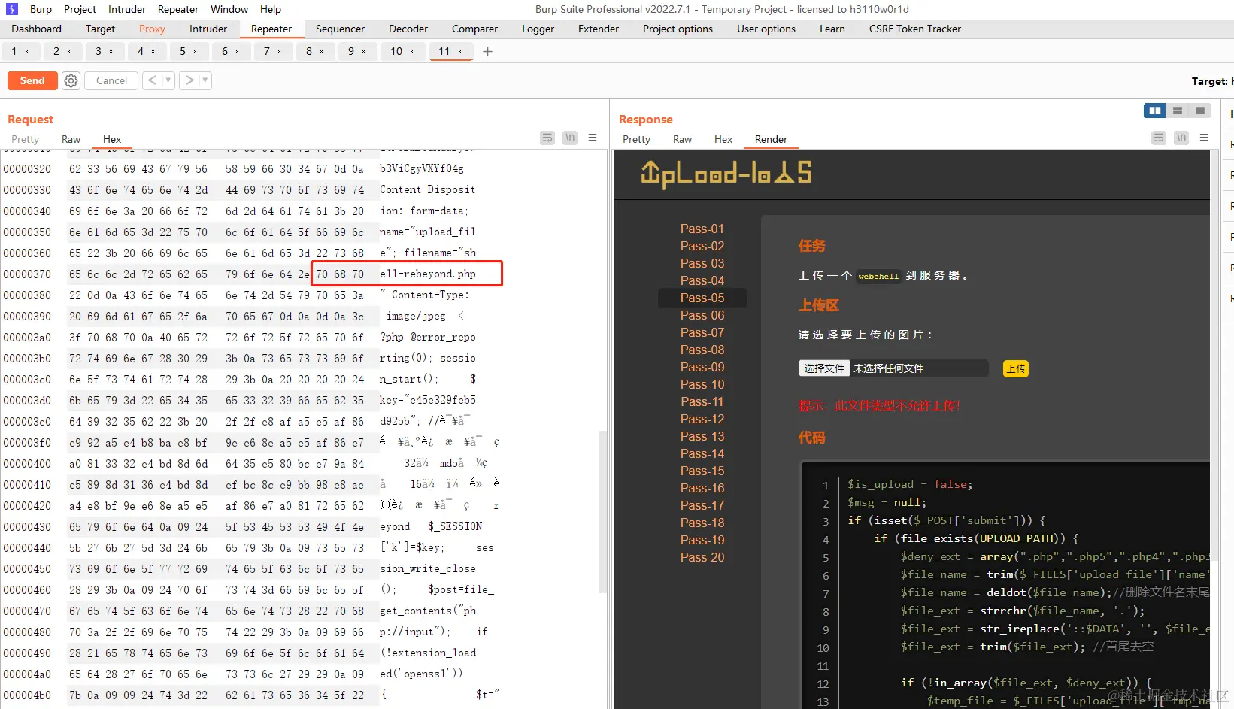Open the Pass-05 link
This screenshot has width=1234, height=709.
[702, 298]
